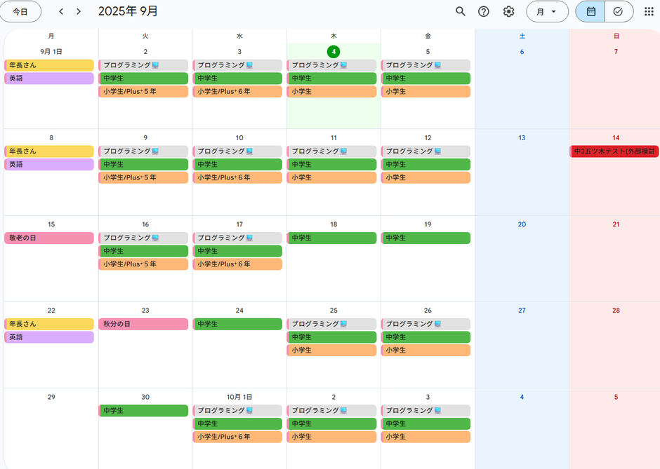Select Saturday date 20
The height and width of the screenshot is (469, 660).
[522, 224]
